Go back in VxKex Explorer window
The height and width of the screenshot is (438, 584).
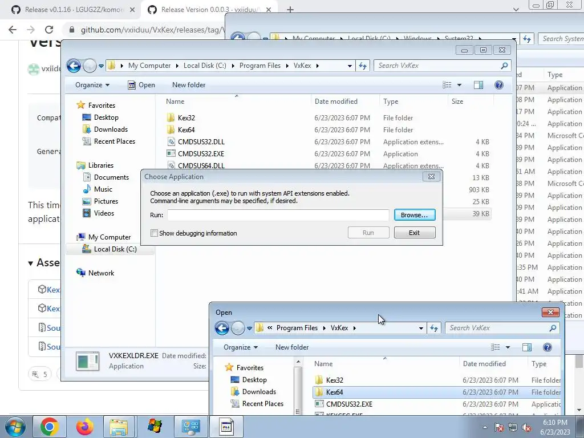(74, 66)
